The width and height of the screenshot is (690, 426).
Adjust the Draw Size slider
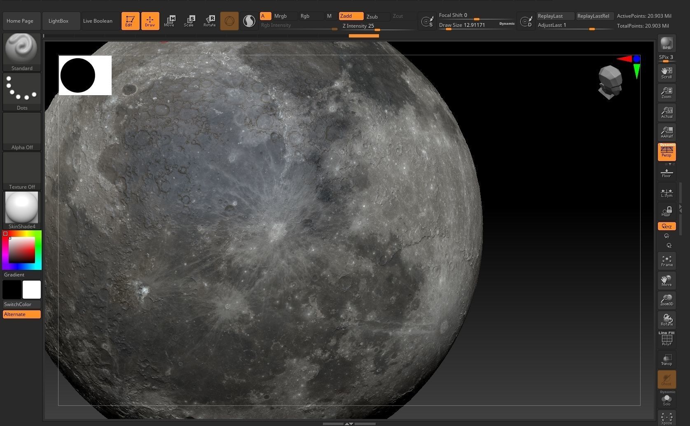coord(468,25)
